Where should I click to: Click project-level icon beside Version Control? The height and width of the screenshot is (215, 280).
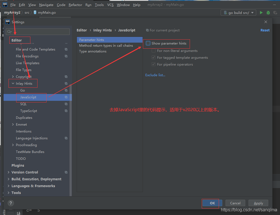tap(66, 172)
